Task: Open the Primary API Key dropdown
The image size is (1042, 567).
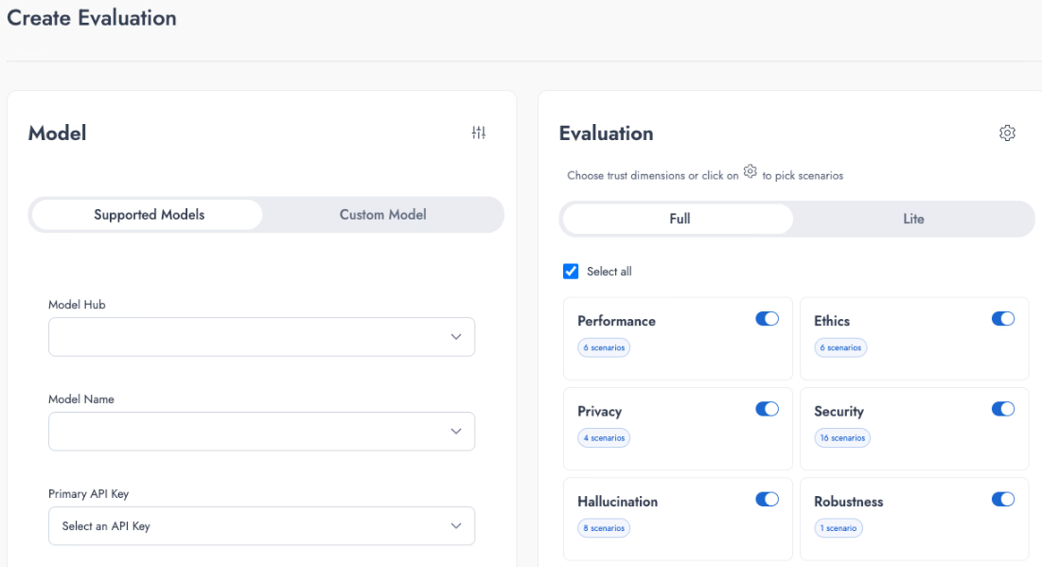Action: (261, 526)
